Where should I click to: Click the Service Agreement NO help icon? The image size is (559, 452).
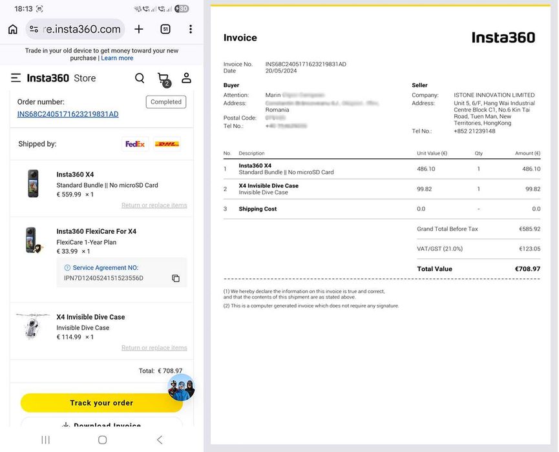pyautogui.click(x=67, y=267)
